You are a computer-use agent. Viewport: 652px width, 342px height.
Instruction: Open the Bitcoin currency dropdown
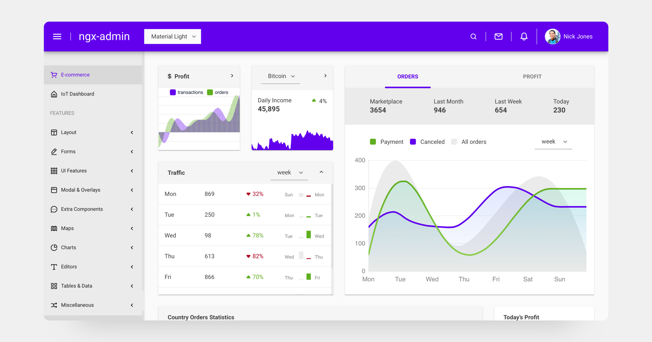click(281, 76)
